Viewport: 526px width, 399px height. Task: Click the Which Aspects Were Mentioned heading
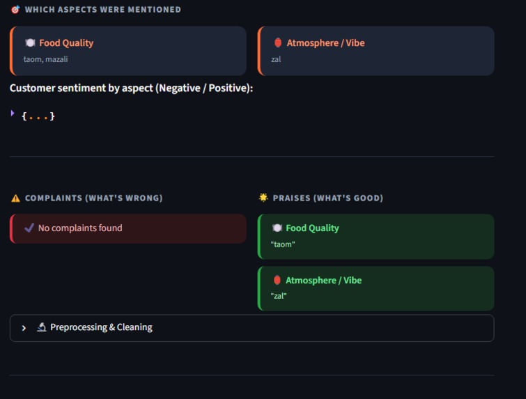[x=103, y=10]
